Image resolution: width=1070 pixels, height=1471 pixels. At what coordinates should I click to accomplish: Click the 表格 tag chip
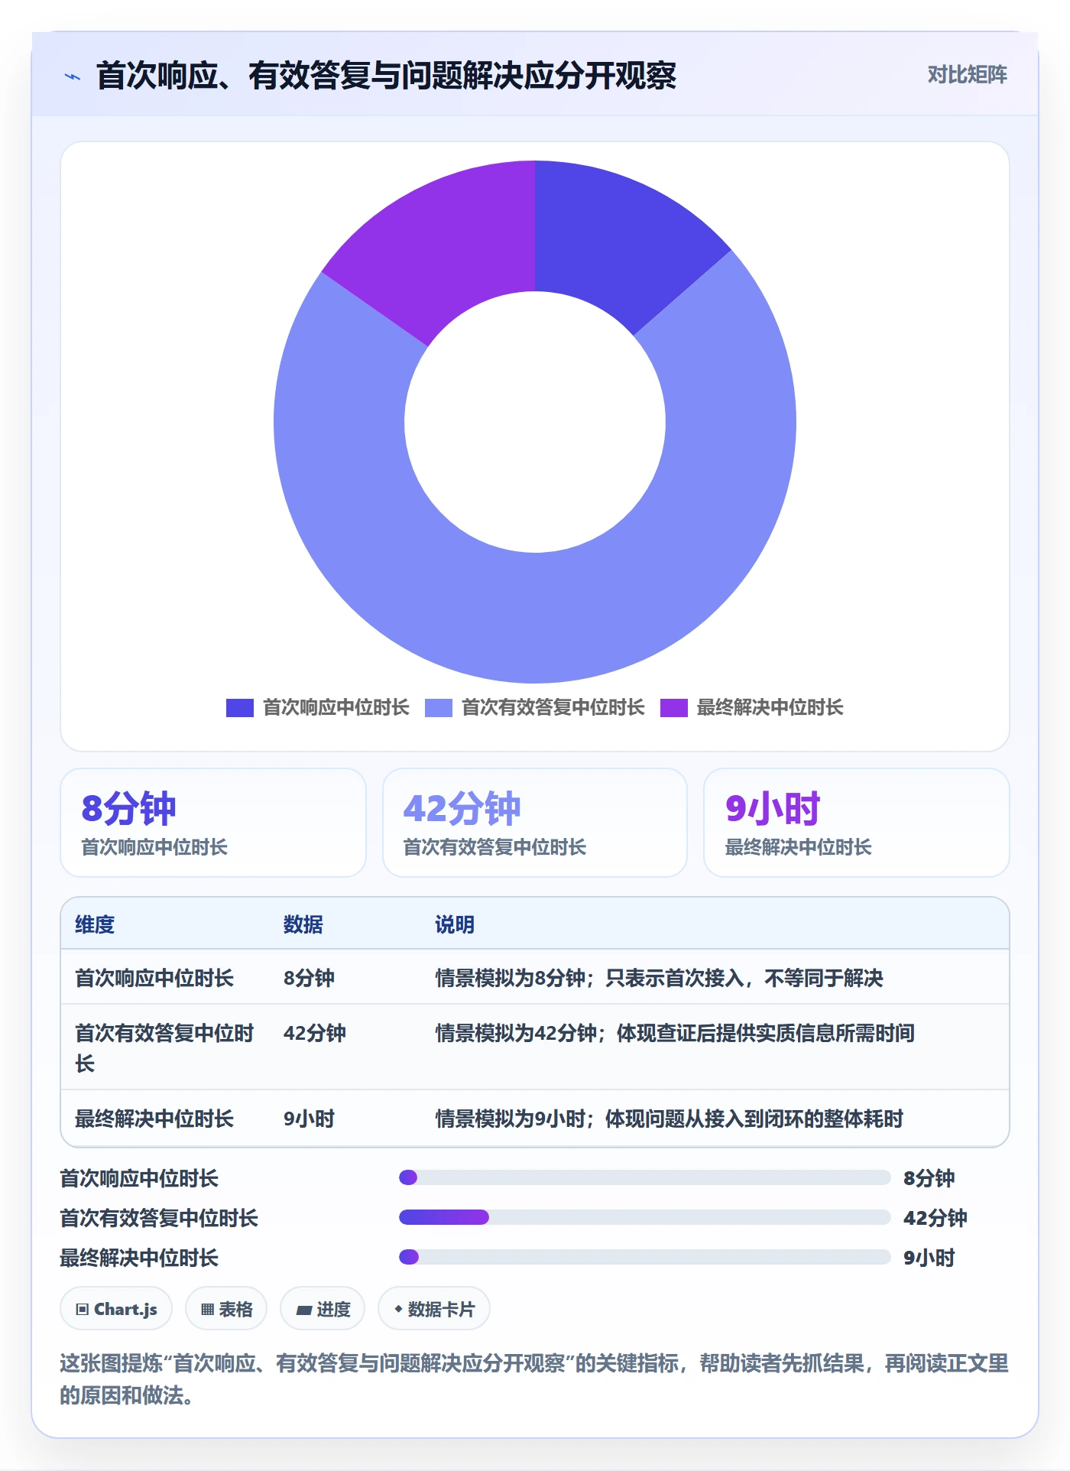[226, 1309]
